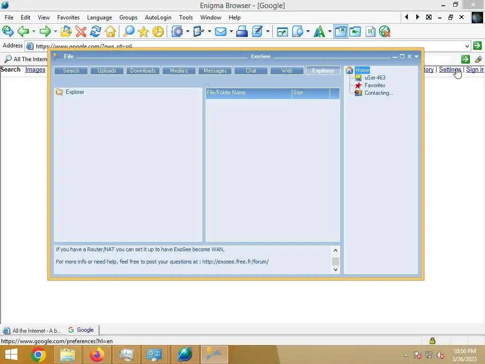Click the mail envelope toolbar icon
The image size is (485, 364).
[x=221, y=31]
